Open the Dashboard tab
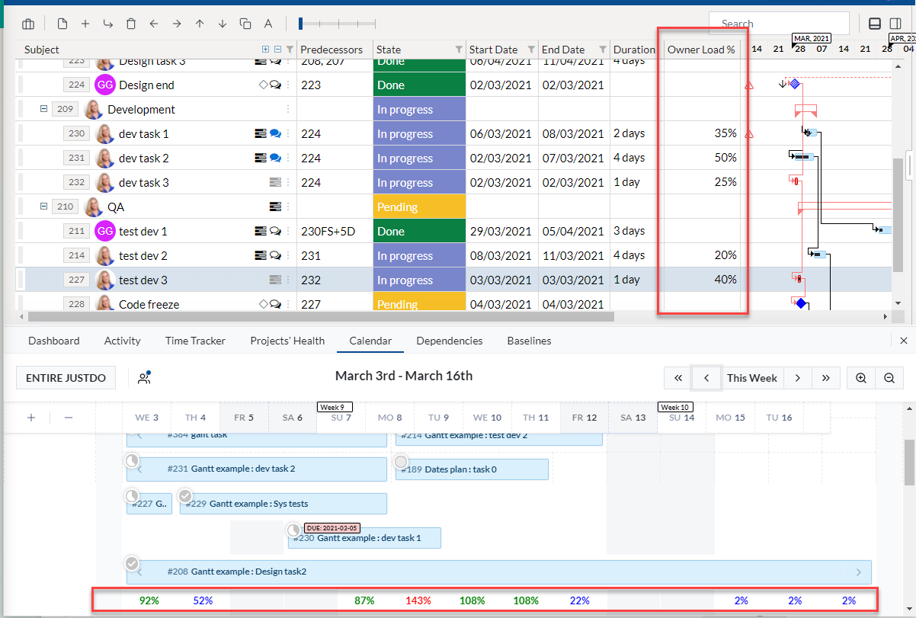The image size is (916, 618). click(54, 341)
